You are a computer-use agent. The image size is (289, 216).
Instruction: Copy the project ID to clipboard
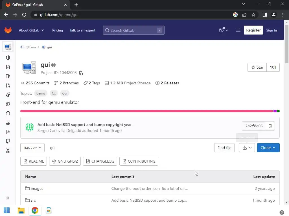tap(81, 73)
